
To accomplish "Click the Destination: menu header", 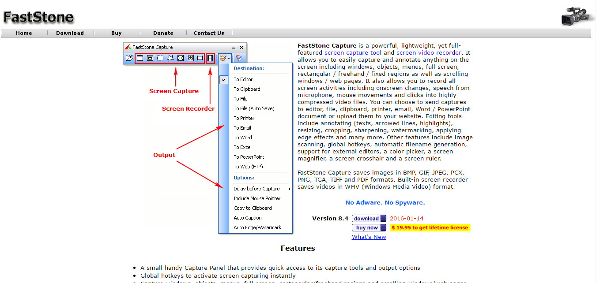I will (x=249, y=69).
